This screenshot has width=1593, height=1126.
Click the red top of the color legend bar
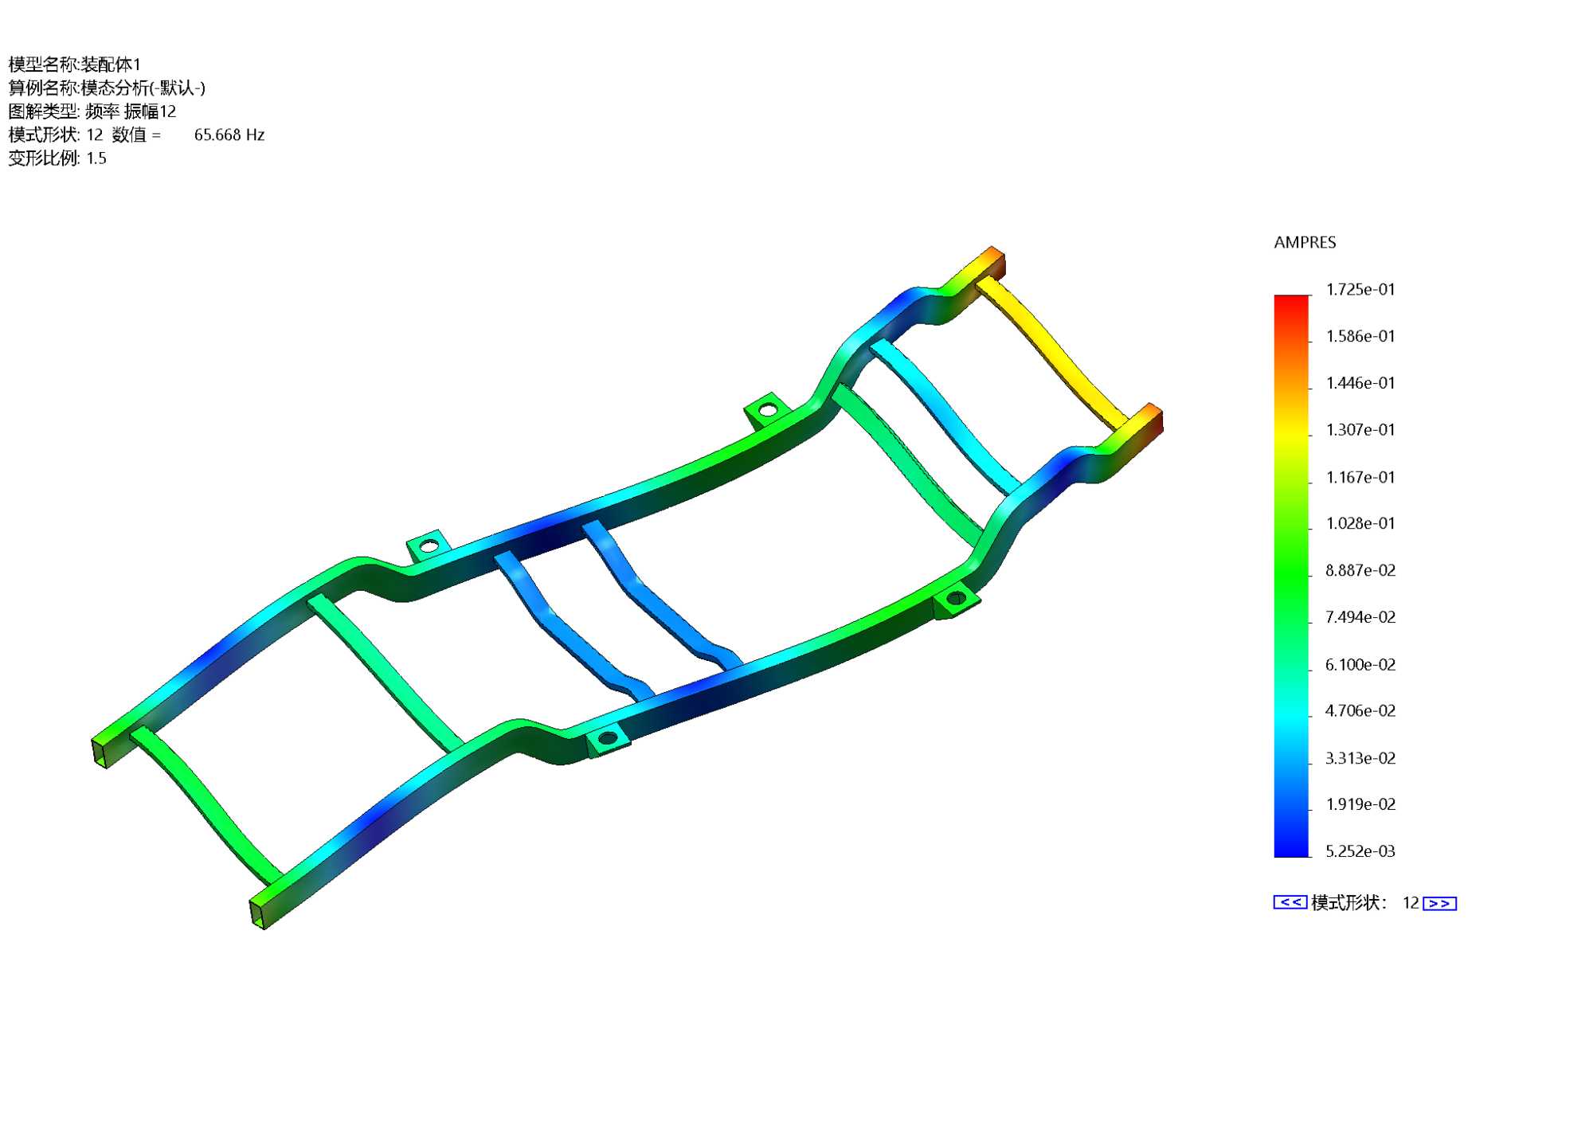click(x=1291, y=304)
